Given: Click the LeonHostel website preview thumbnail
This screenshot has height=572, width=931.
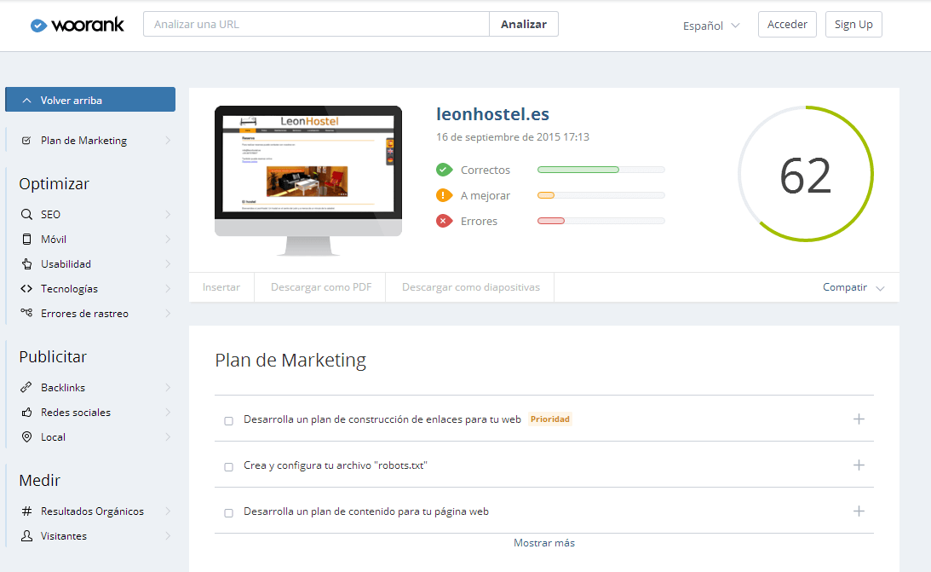Looking at the screenshot, I should coord(308,181).
